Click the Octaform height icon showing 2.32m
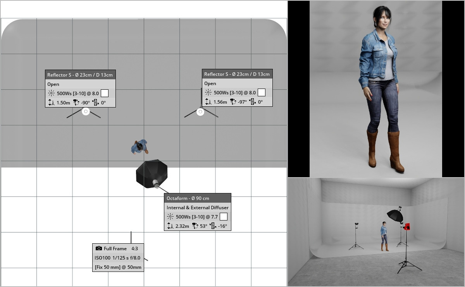Viewport: 465px width, 287px height. click(x=170, y=226)
